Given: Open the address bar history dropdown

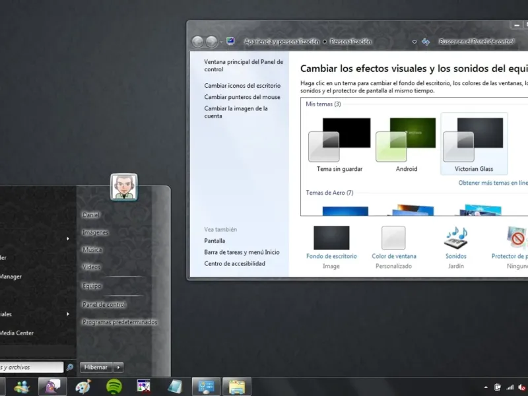Looking at the screenshot, I should [x=414, y=42].
